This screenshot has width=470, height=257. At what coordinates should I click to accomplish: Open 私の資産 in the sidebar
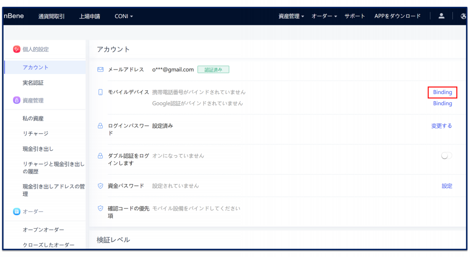33,118
